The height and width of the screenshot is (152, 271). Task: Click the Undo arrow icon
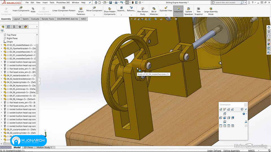121,3
